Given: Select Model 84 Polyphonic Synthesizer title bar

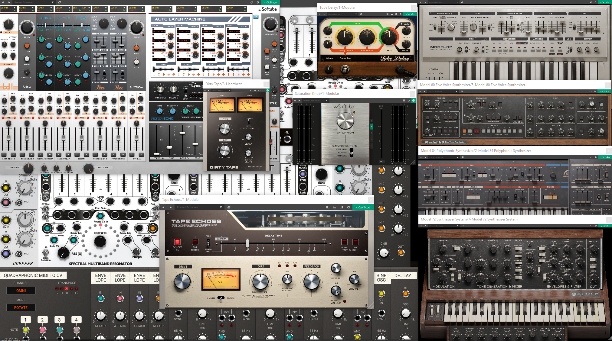Looking at the screenshot, I should [x=476, y=151].
